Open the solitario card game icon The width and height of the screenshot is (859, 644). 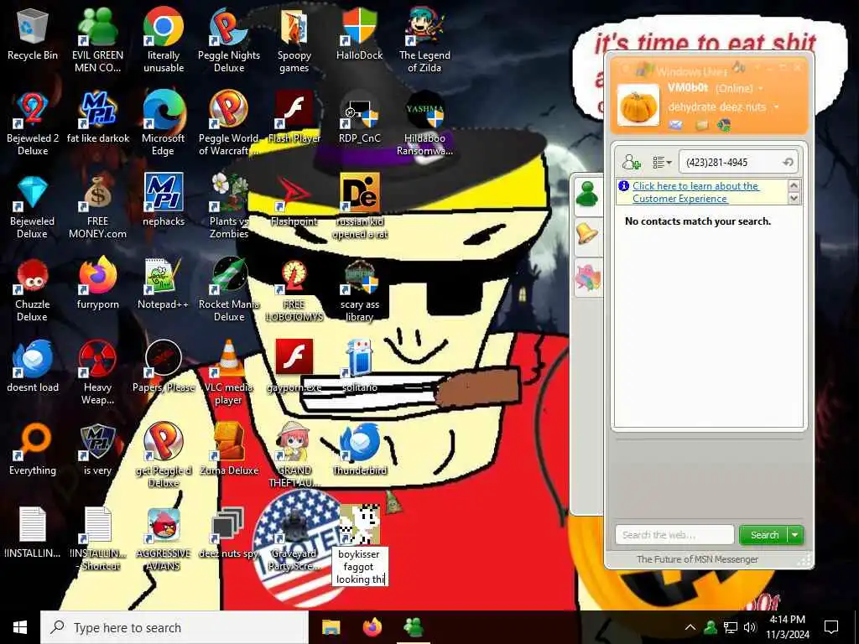click(359, 366)
